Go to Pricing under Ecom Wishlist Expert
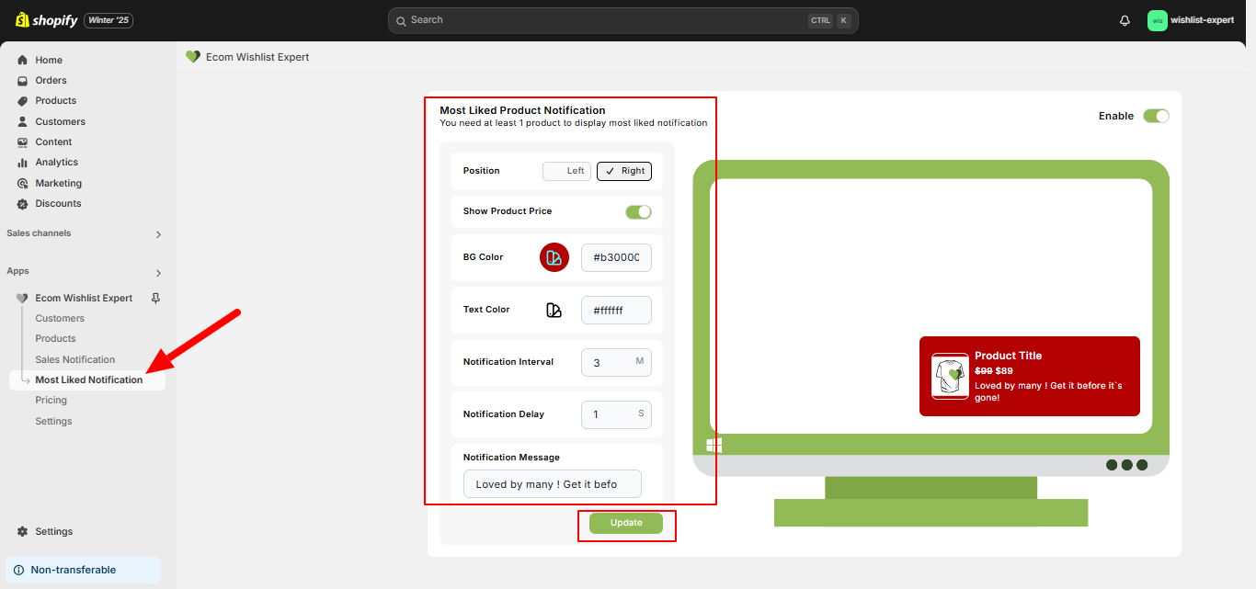The image size is (1256, 589). coord(51,400)
